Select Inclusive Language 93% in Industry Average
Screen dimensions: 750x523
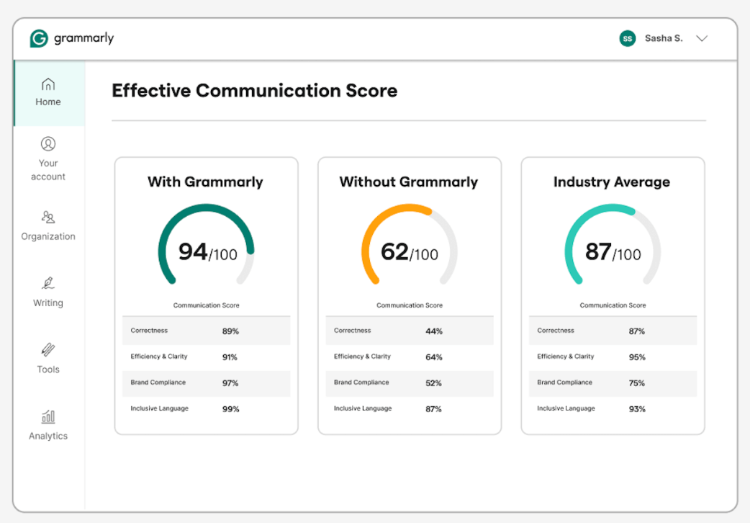pyautogui.click(x=612, y=408)
